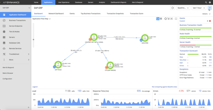Expand the More submenu arrow
The image size is (213, 110).
coord(29,60)
